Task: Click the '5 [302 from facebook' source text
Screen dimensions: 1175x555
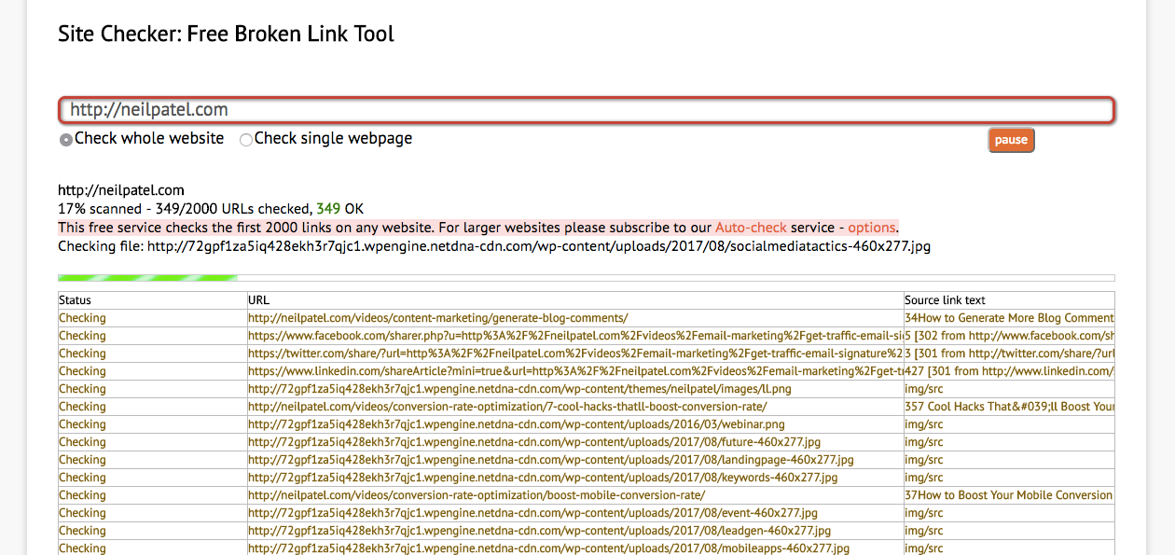Action: 1009,336
